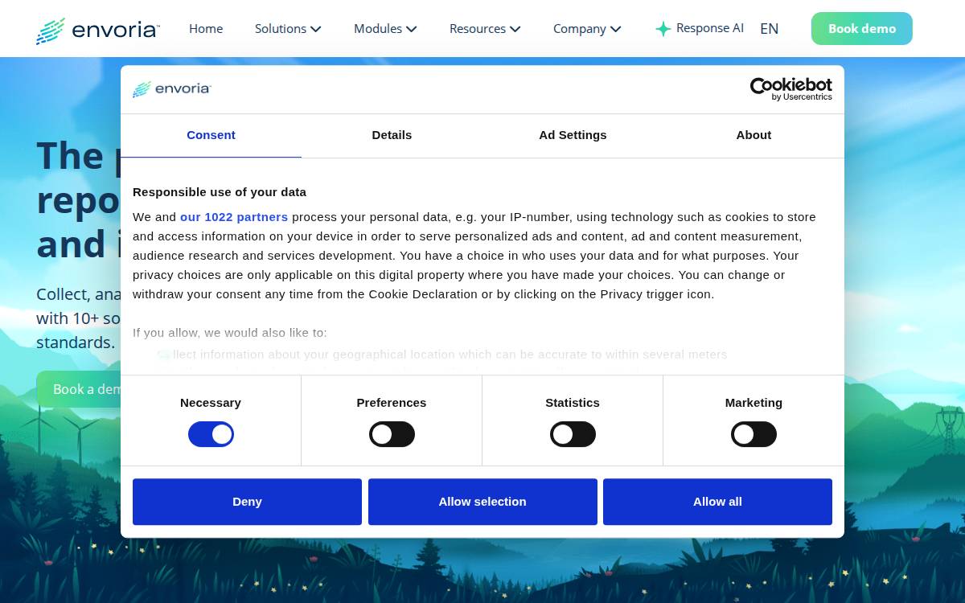Click the envoria logo inside the cookie dialog
This screenshot has height=603, width=965.
click(x=171, y=88)
